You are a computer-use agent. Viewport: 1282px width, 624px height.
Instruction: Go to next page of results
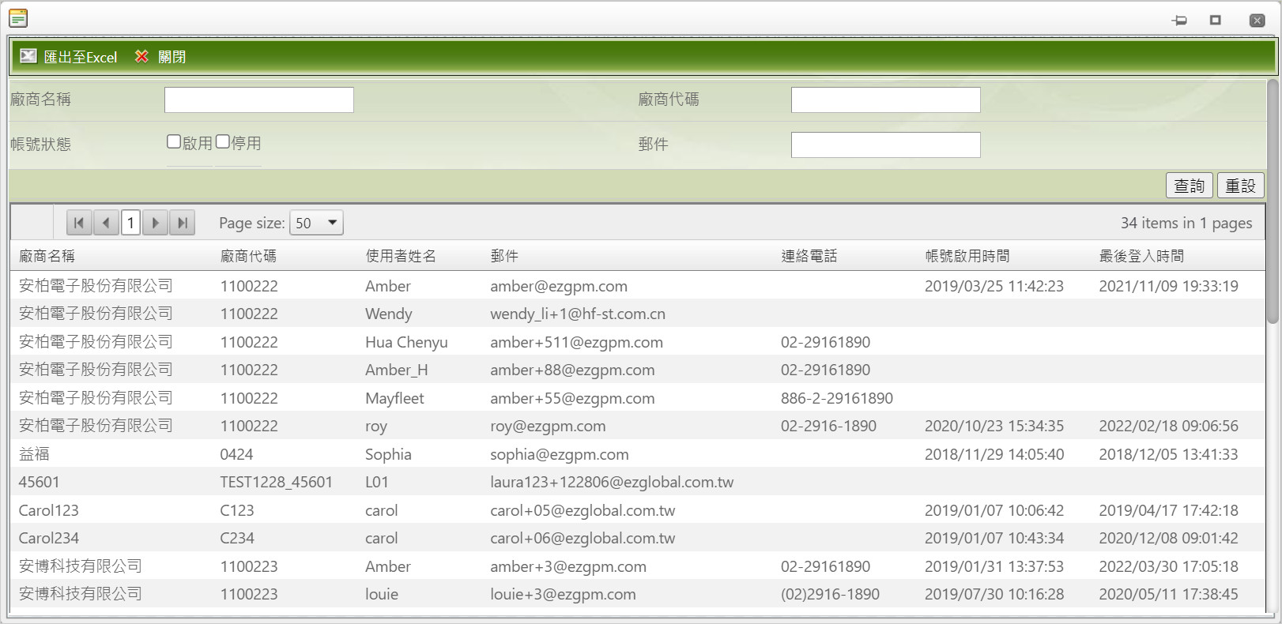pos(156,223)
